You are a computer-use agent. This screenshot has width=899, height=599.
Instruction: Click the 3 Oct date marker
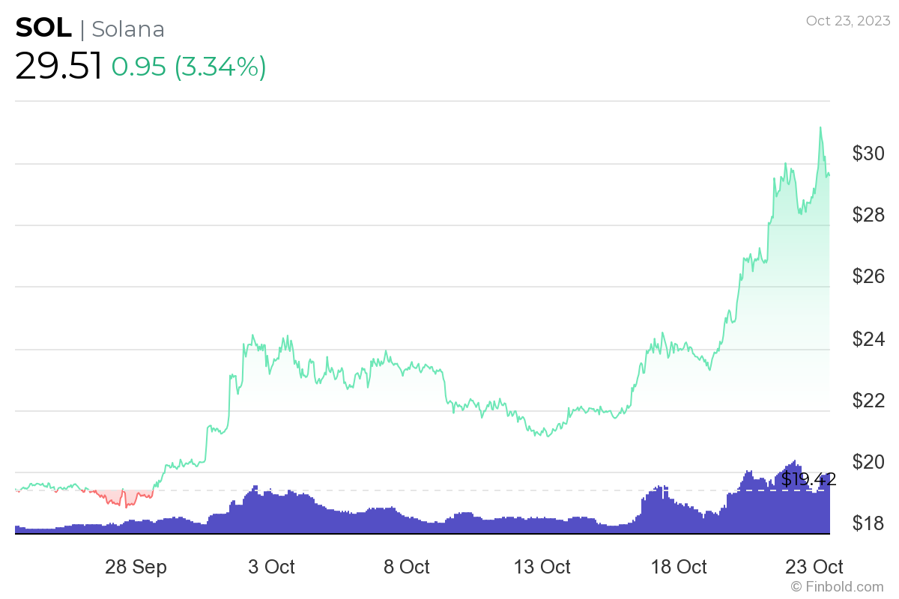pyautogui.click(x=271, y=567)
